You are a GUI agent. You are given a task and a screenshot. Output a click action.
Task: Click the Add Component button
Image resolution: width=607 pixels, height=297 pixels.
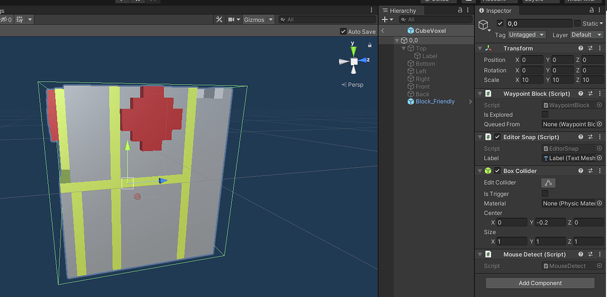pos(539,283)
